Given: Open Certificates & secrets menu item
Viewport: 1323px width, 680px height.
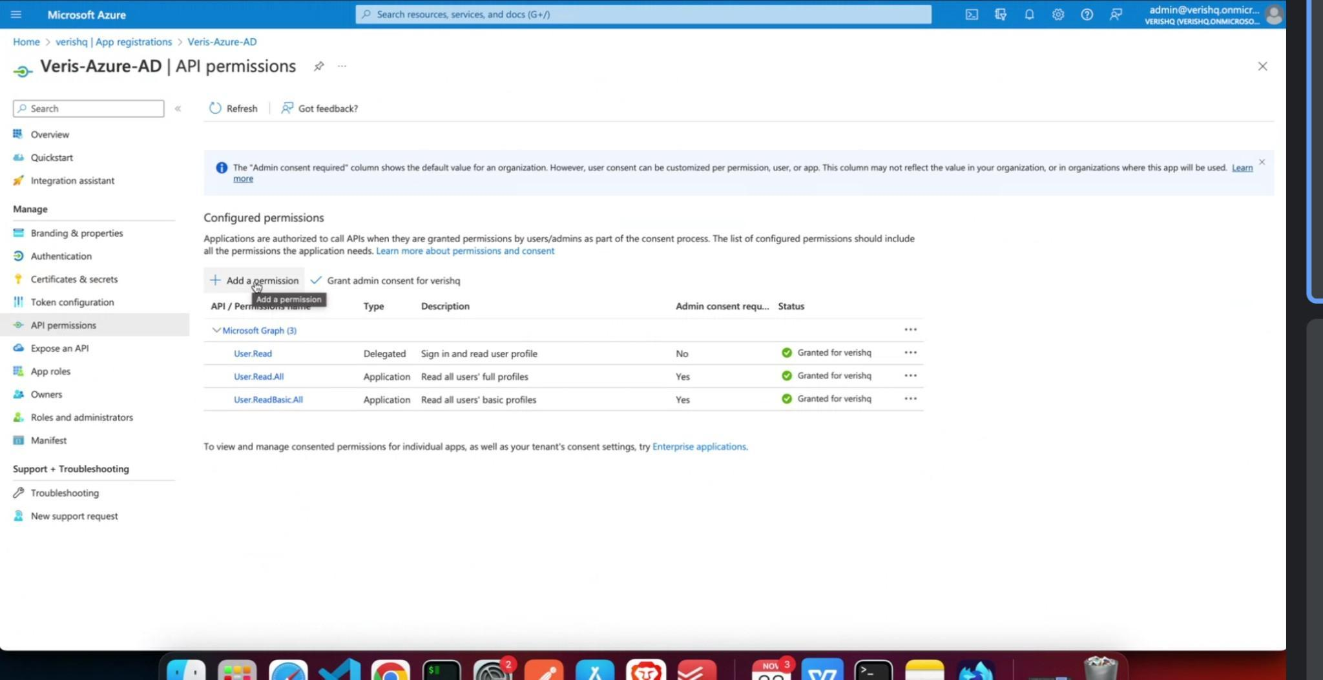Looking at the screenshot, I should (74, 279).
